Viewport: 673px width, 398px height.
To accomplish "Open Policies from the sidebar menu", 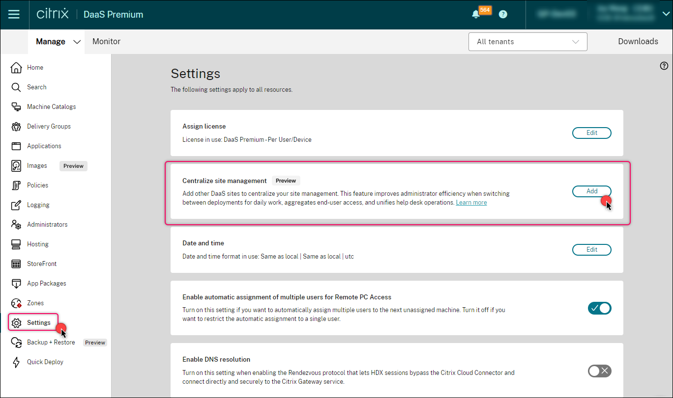I will 37,185.
